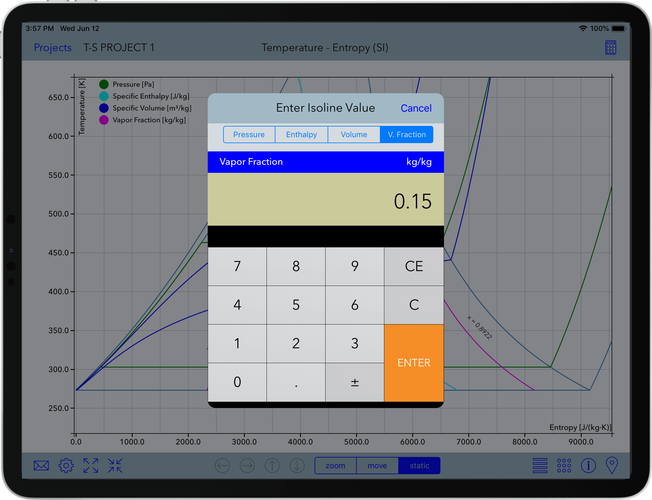Go back to the Projects list

pyautogui.click(x=53, y=47)
